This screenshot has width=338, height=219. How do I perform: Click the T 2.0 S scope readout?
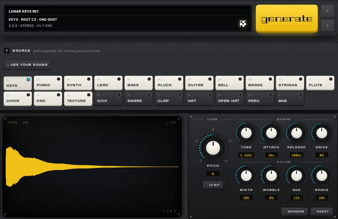[x=170, y=211]
